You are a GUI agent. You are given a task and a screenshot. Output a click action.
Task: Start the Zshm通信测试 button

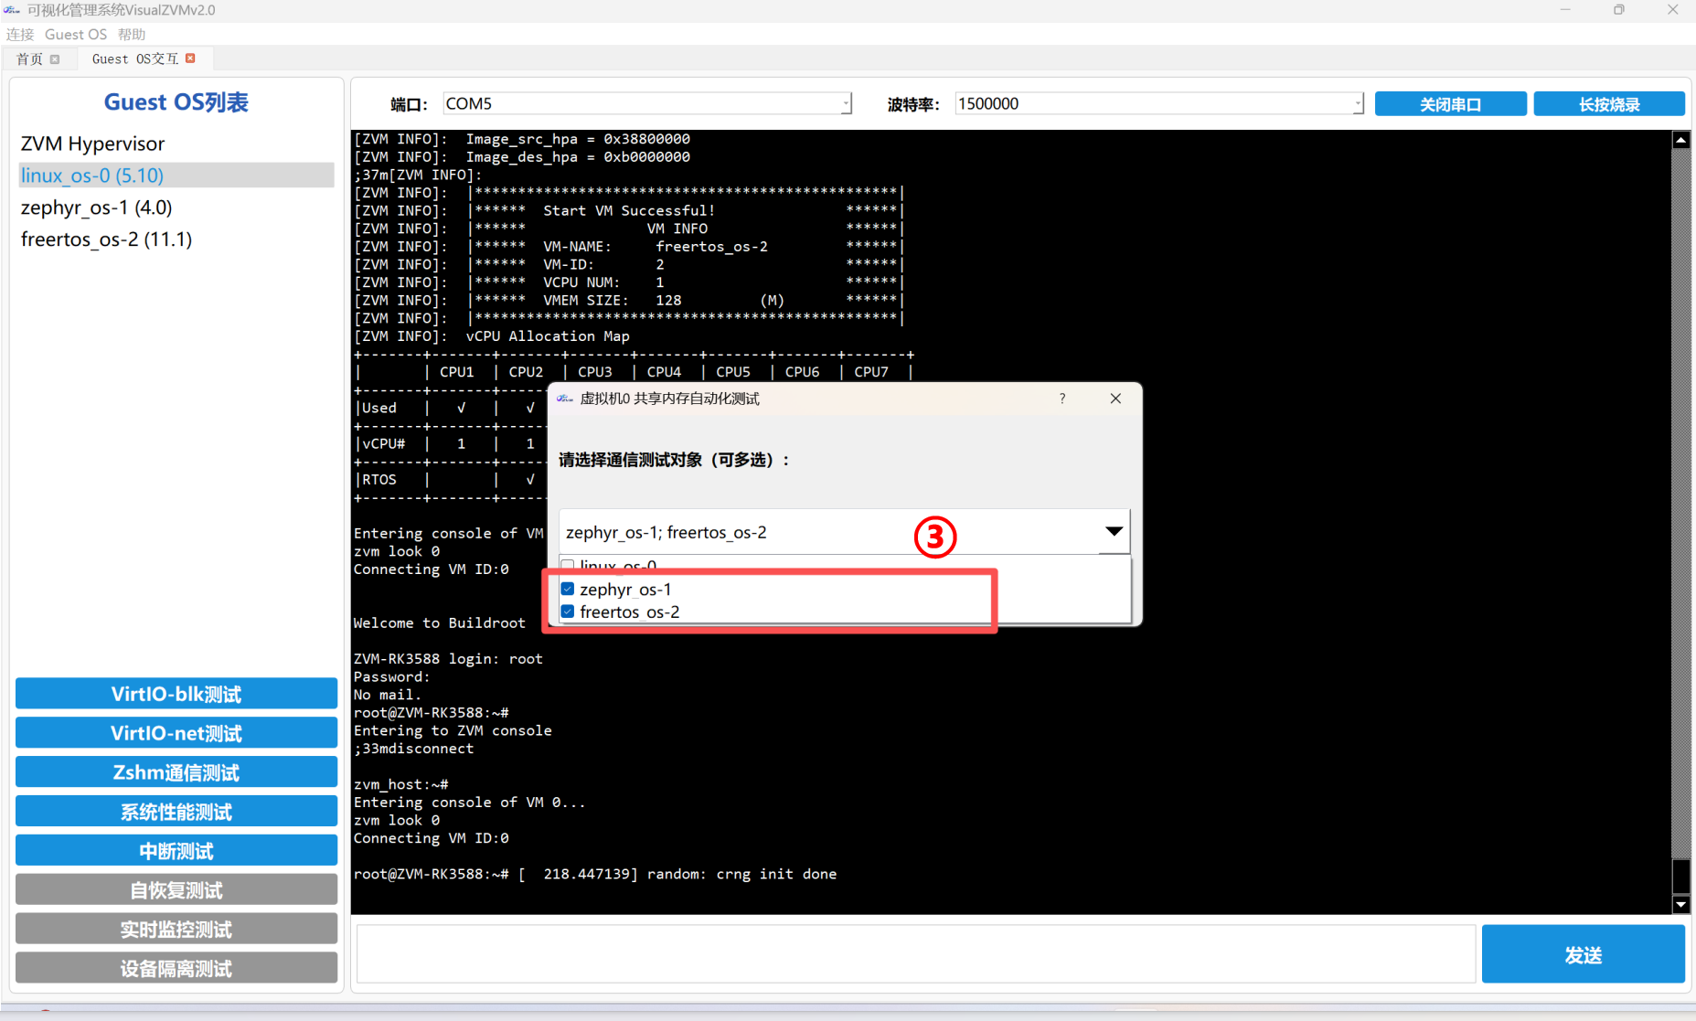point(176,772)
